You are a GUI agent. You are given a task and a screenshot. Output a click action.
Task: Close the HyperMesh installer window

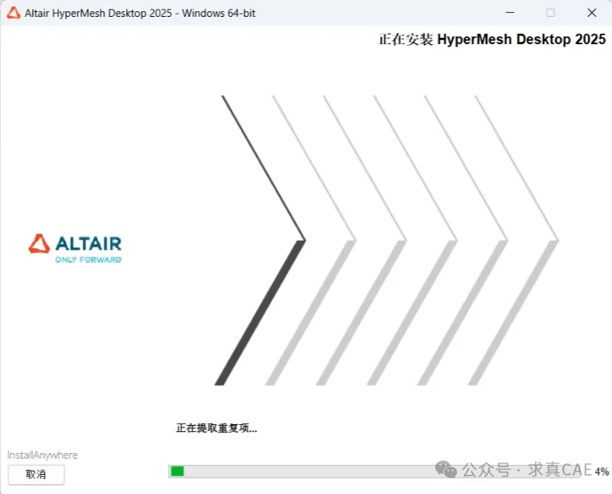592,13
